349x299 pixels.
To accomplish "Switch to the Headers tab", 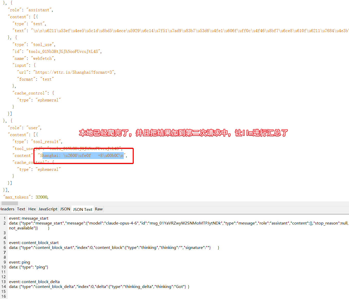I will click(x=7, y=209).
